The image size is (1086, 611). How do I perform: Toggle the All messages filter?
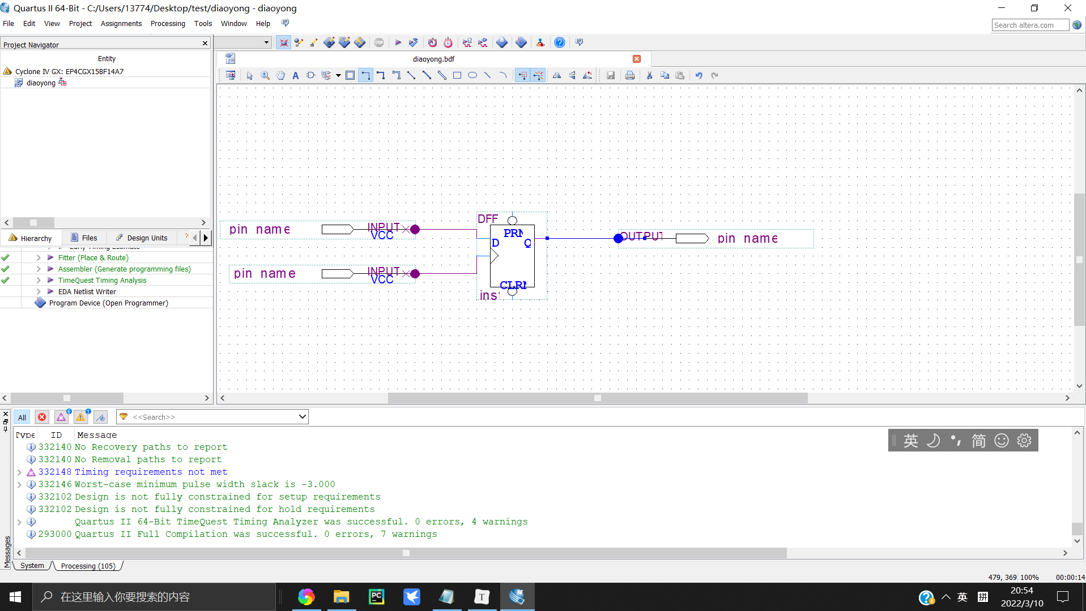(22, 418)
